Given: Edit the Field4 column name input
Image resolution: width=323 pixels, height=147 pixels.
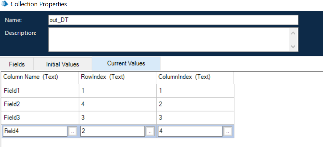Looking at the screenshot, I should pyautogui.click(x=35, y=131).
